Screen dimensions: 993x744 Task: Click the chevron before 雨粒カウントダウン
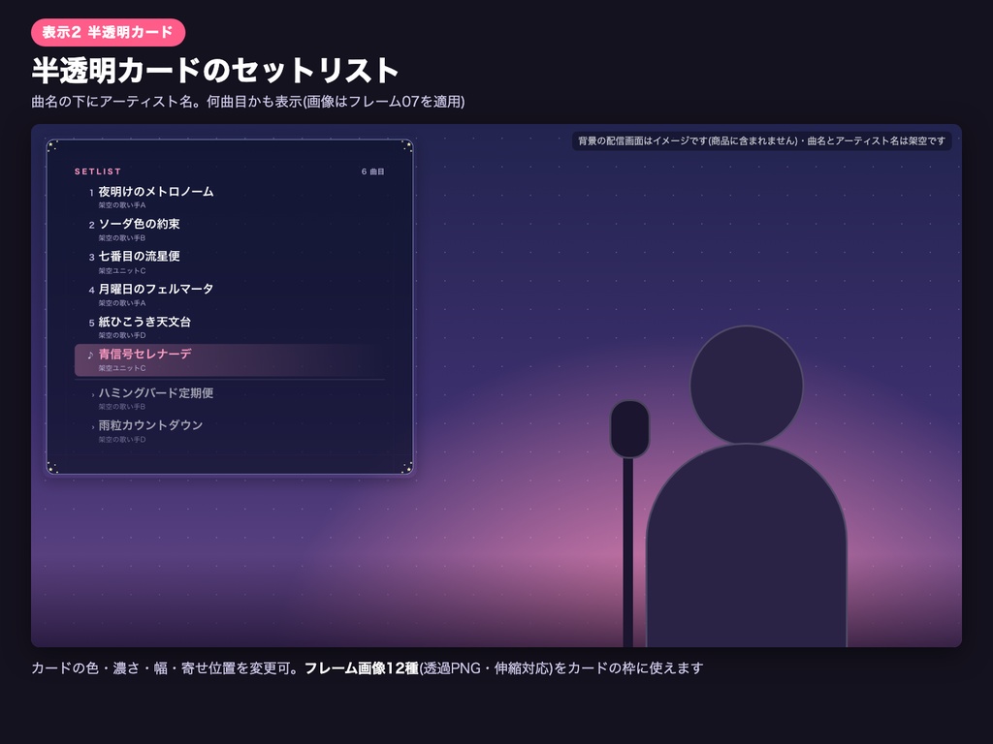tap(92, 426)
